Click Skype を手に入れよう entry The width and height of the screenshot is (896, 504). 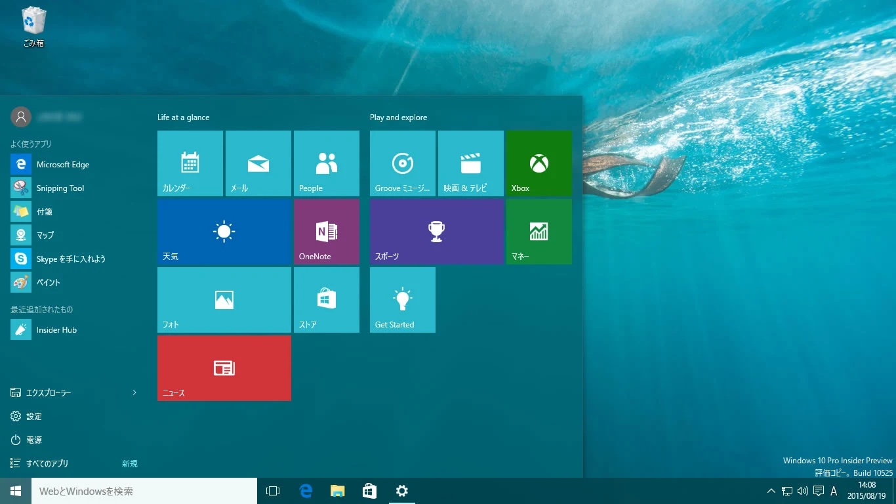(75, 259)
